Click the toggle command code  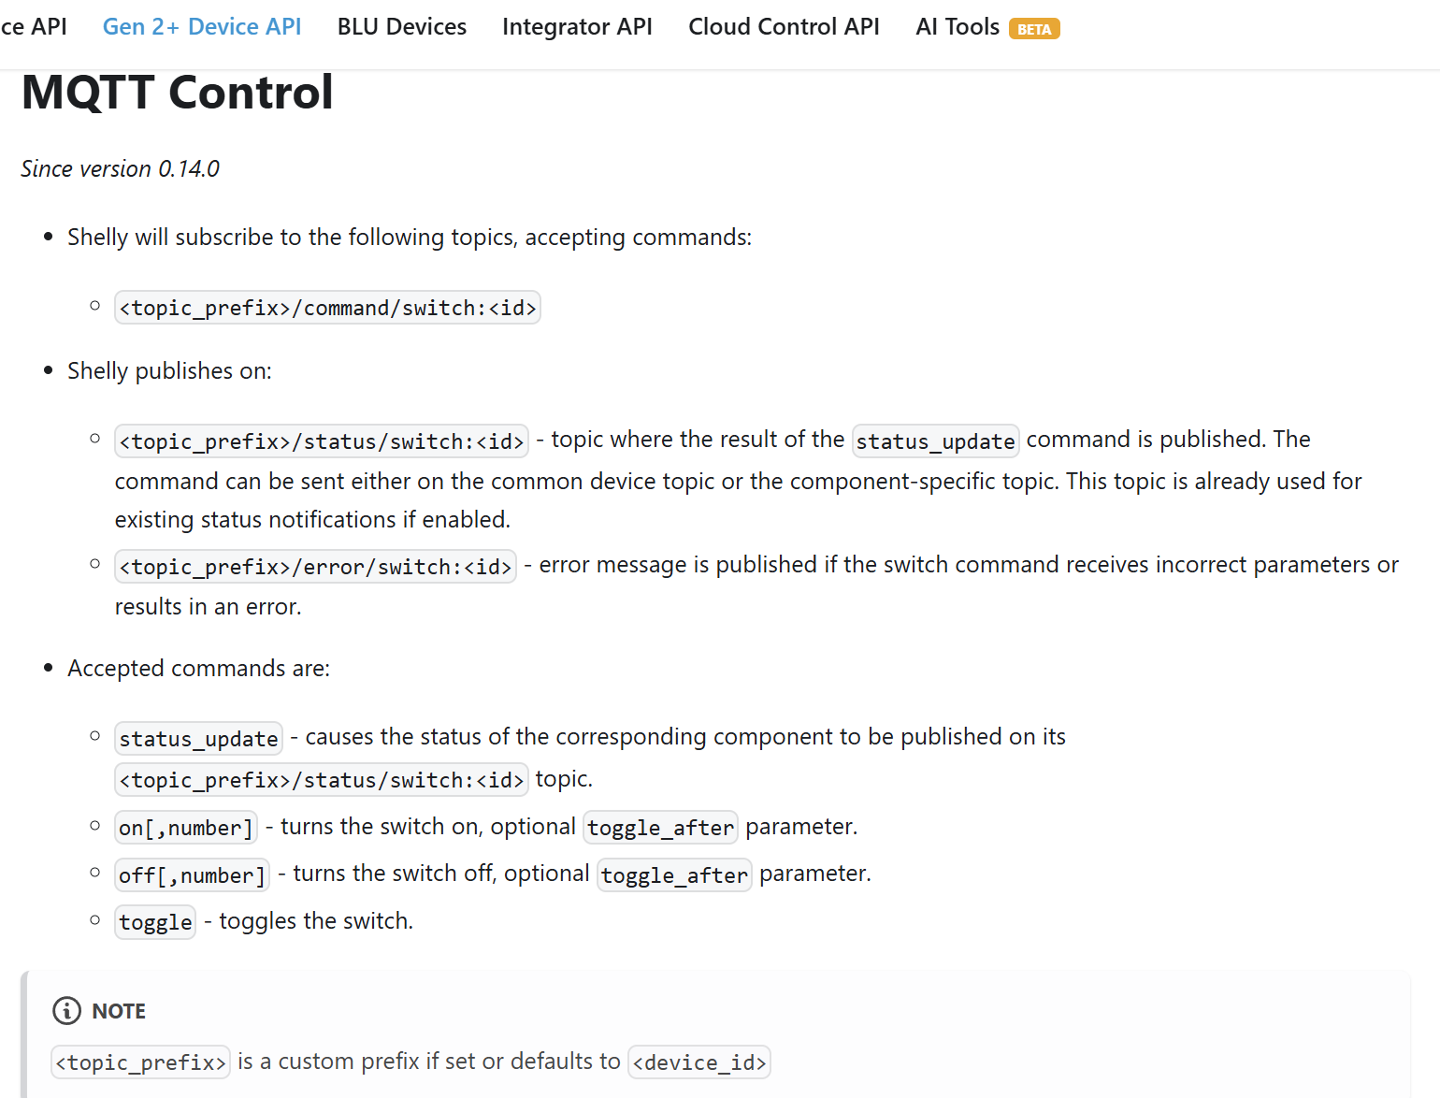pyautogui.click(x=155, y=922)
